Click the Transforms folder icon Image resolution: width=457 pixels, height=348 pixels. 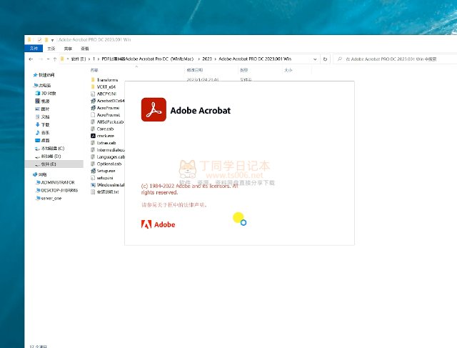[x=94, y=80]
